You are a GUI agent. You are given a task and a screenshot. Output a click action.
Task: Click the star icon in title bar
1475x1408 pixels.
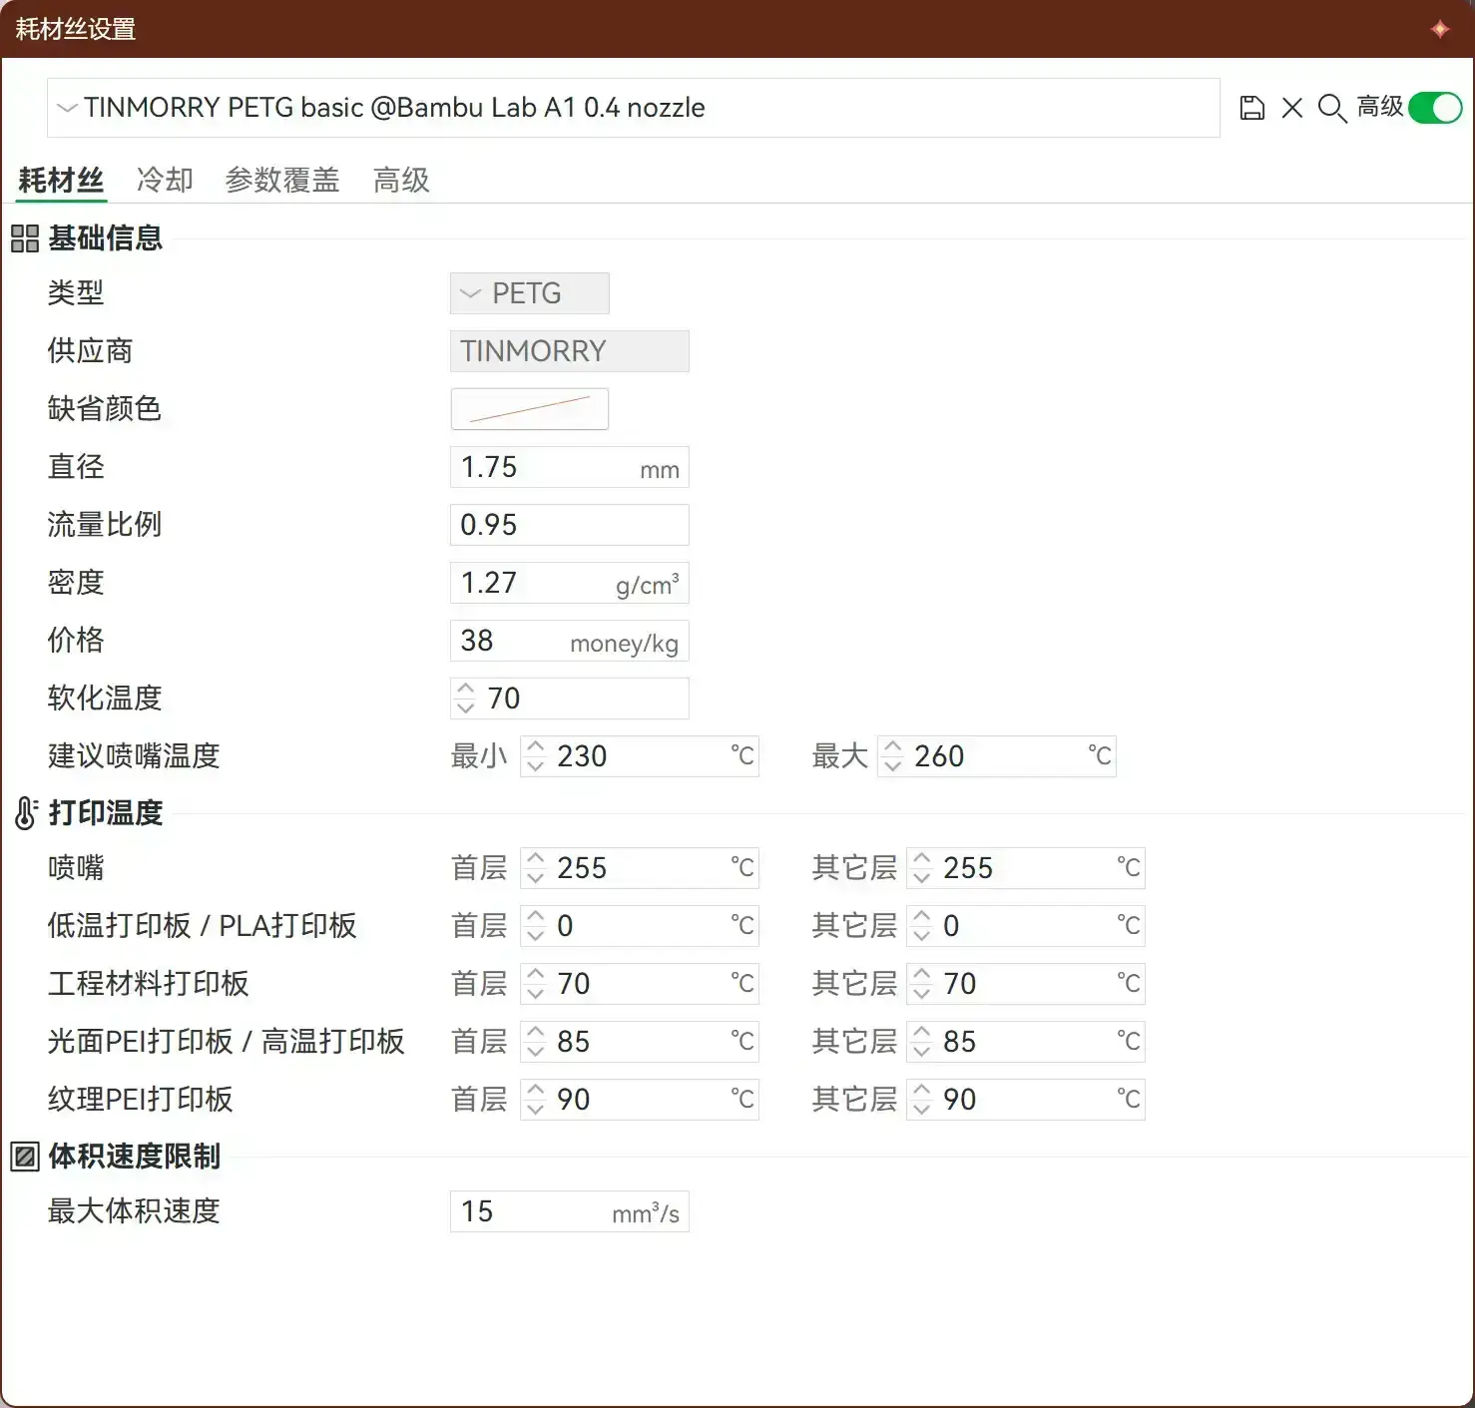coord(1439,29)
